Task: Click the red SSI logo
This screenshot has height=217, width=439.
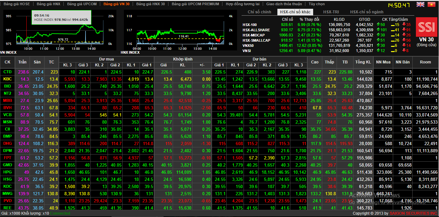Action: (x=426, y=27)
